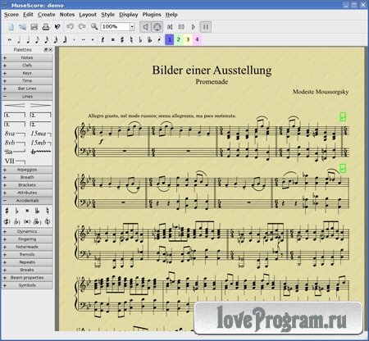Apply double sharp from the note toolbar
The width and height of the screenshot is (369, 341).
coord(112,40)
